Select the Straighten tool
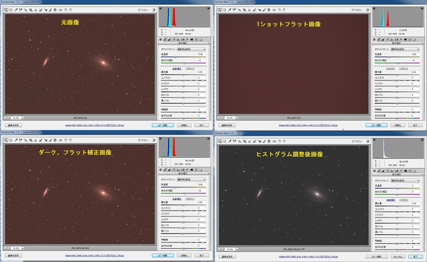 (36, 10)
